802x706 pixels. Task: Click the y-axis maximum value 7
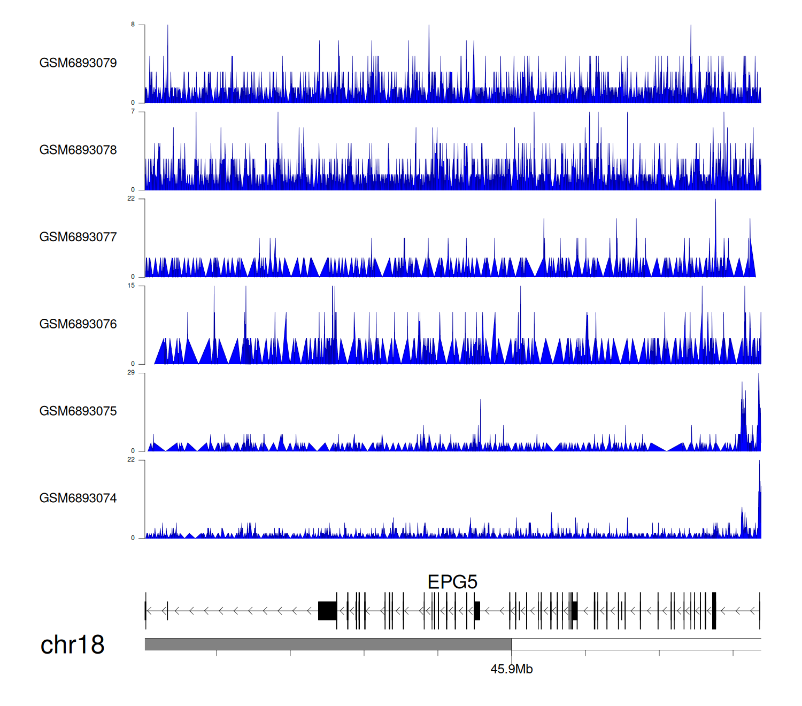[133, 112]
